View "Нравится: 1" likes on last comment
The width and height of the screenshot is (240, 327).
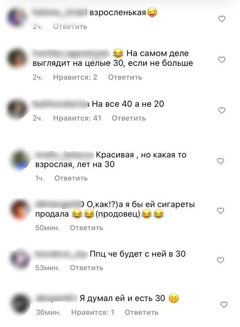93,312
